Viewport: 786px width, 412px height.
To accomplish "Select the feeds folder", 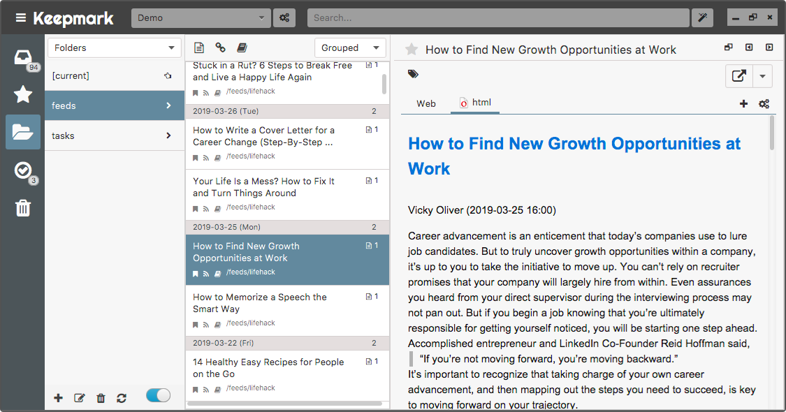I will pos(115,105).
